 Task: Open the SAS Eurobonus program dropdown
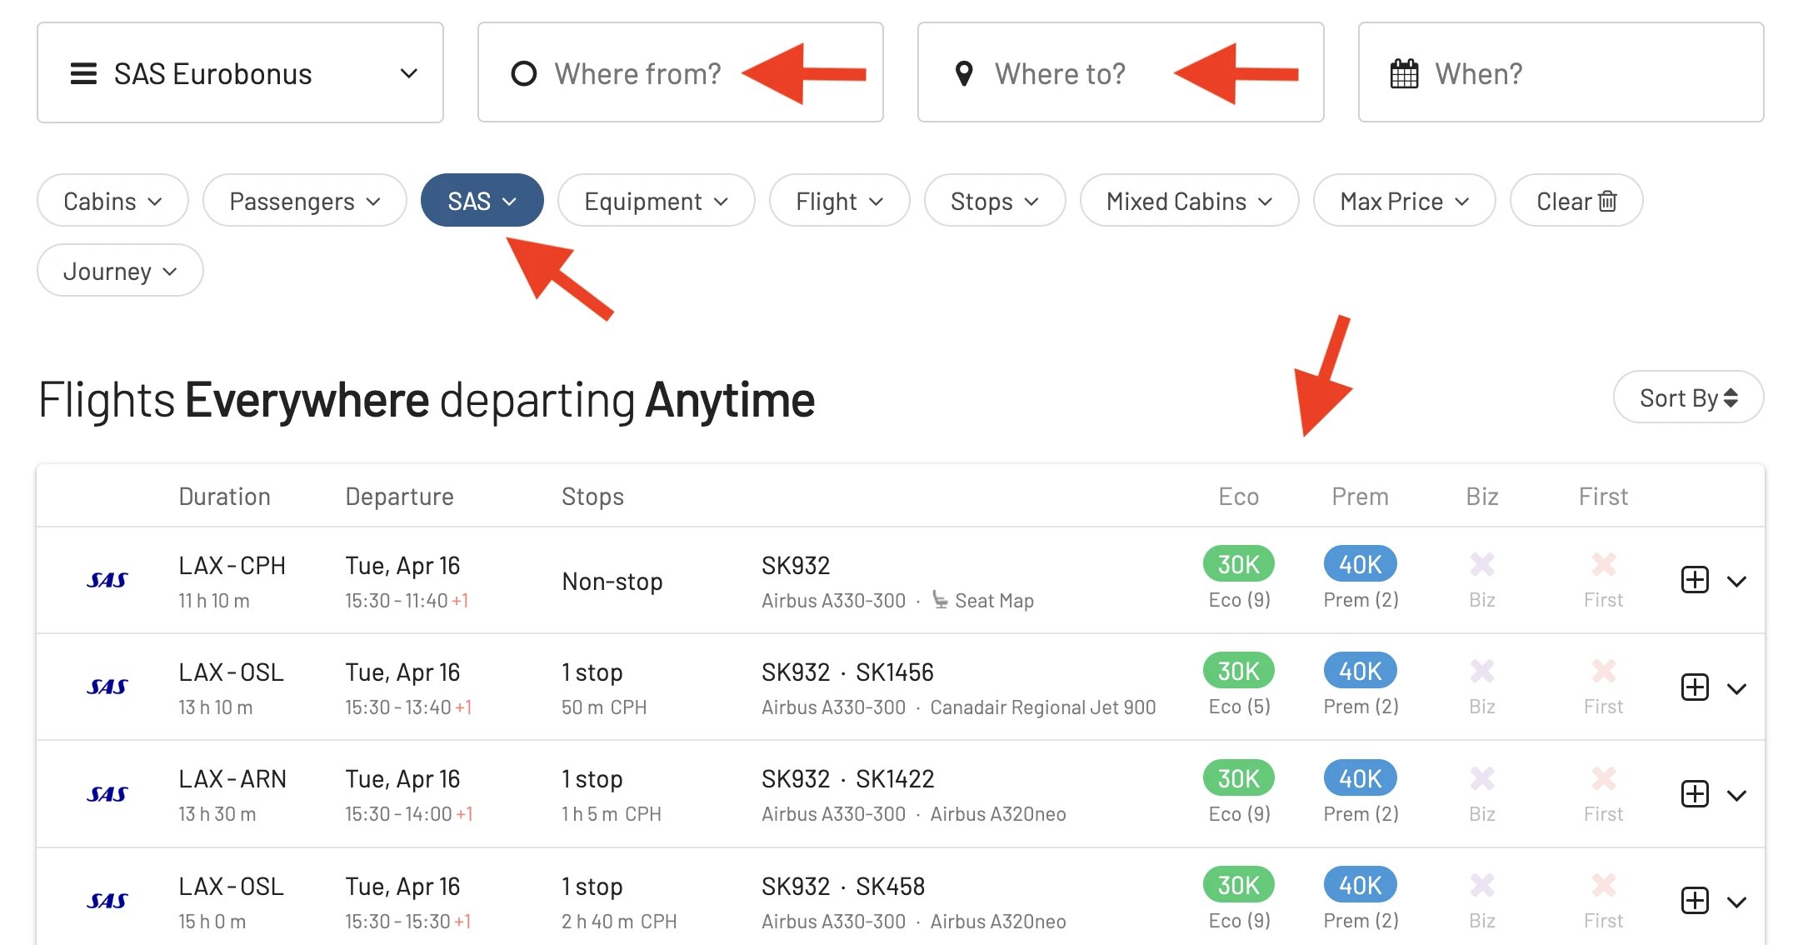240,73
